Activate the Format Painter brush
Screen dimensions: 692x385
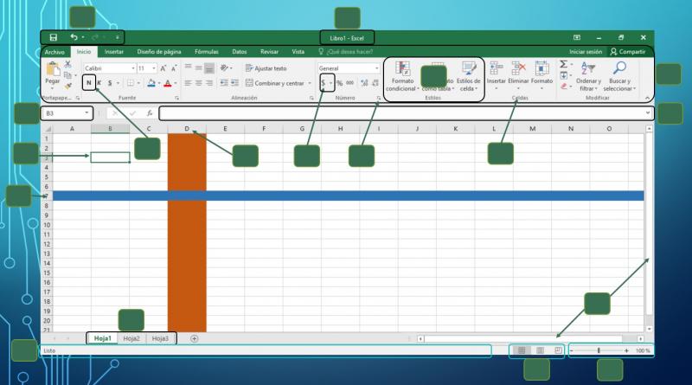point(67,86)
